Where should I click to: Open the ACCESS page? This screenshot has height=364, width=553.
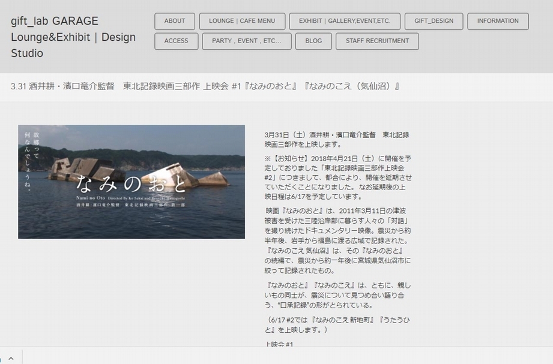point(177,41)
